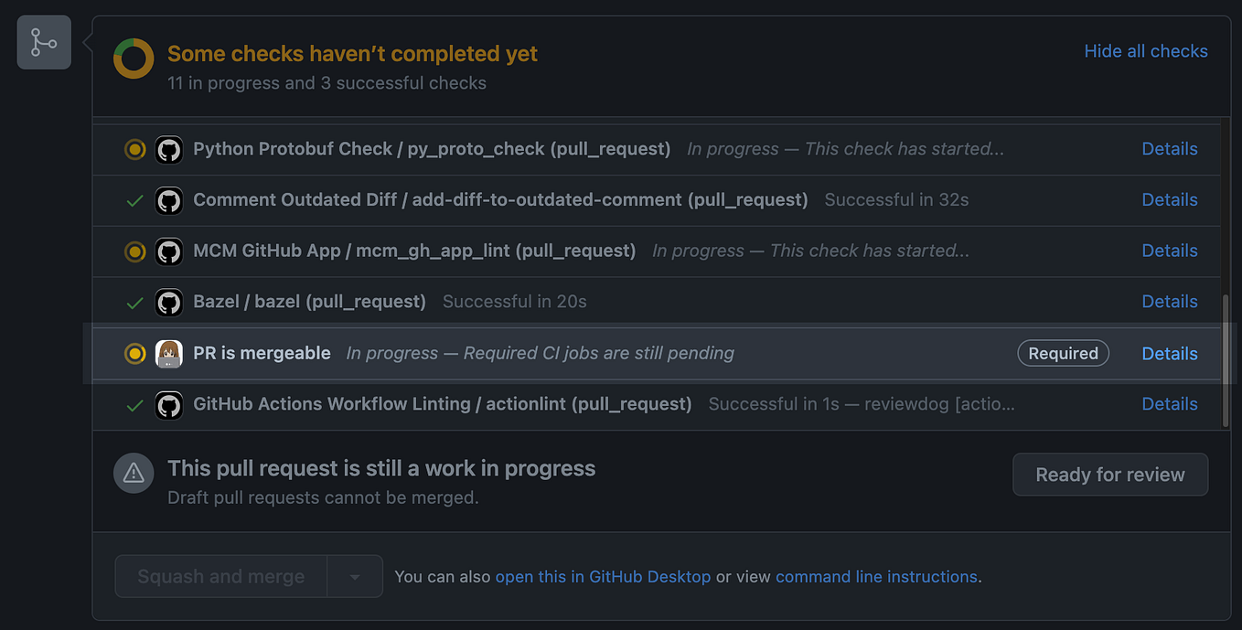Hide all checks
This screenshot has width=1242, height=630.
point(1146,51)
